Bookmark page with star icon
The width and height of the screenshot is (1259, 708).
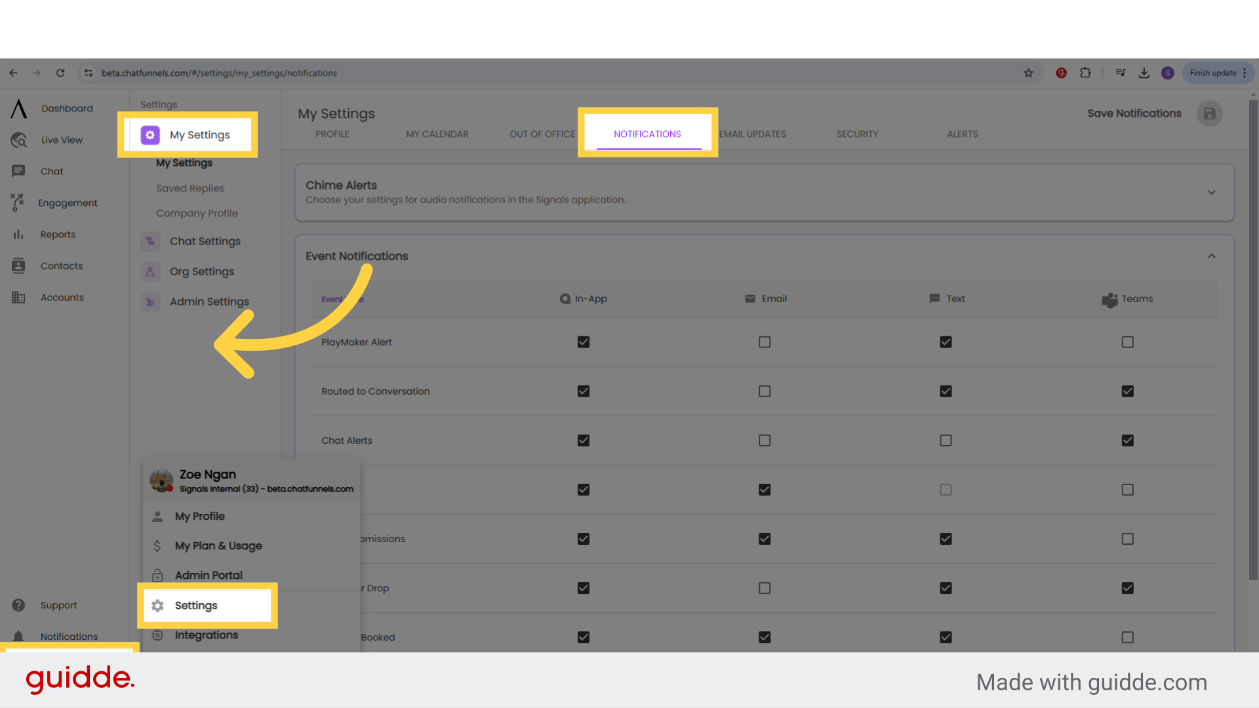[x=1028, y=73]
